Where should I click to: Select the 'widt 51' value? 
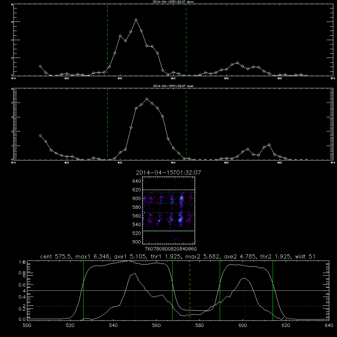(x=305, y=256)
